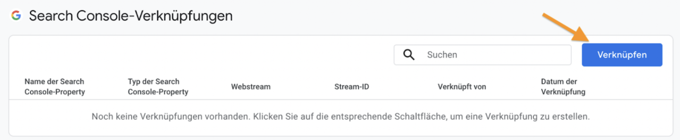This screenshot has height=140, width=680.
Task: Click the Google G logo
Action: pos(16,15)
